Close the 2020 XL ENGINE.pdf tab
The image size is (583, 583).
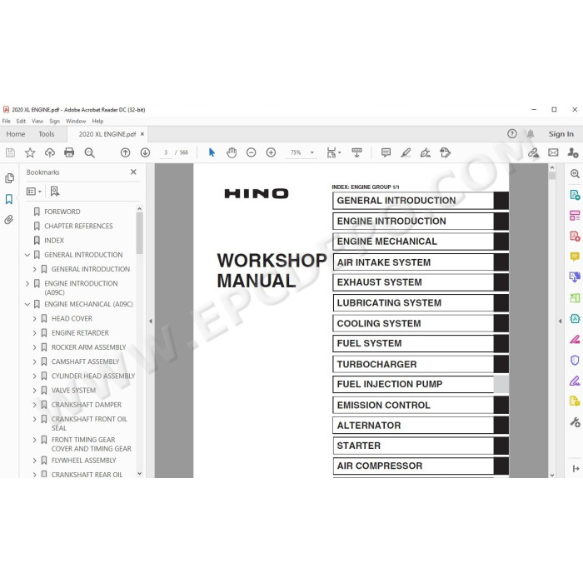(142, 134)
